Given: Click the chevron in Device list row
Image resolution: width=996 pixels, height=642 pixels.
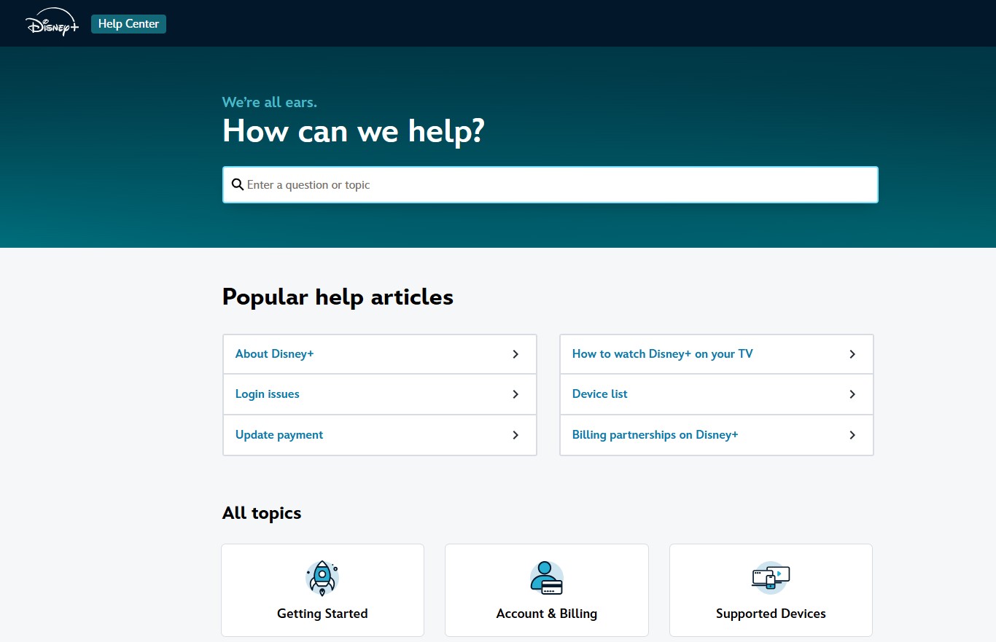Looking at the screenshot, I should [x=852, y=394].
